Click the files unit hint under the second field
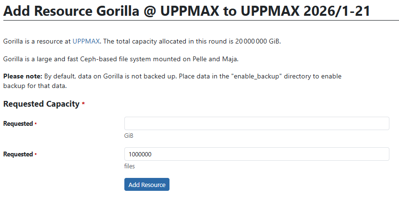 (130, 166)
